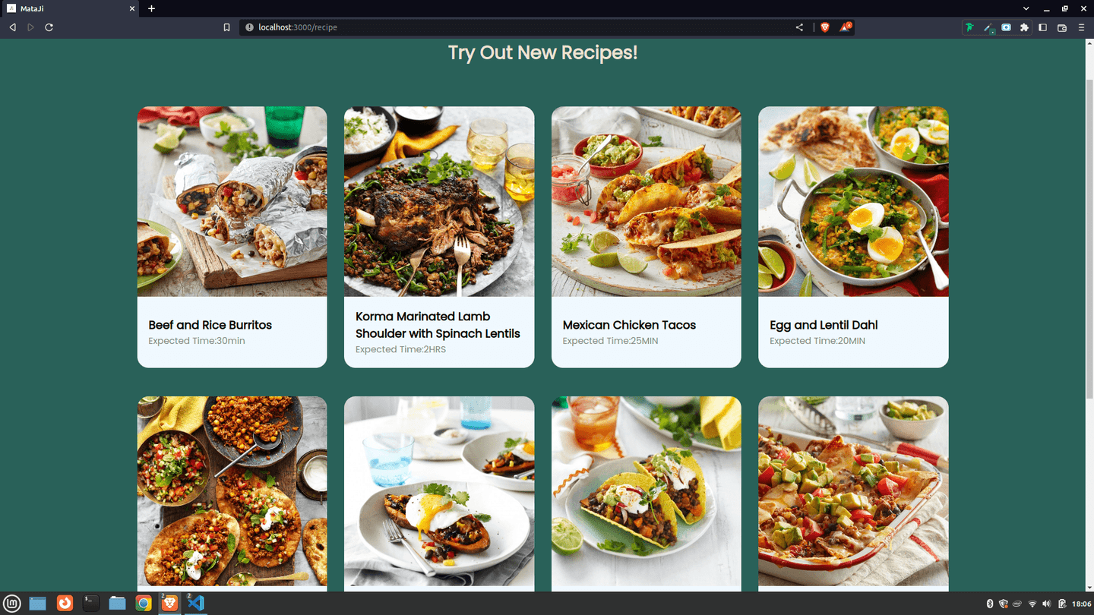Launch Google Chrome from taskbar
1094x615 pixels.
(144, 604)
